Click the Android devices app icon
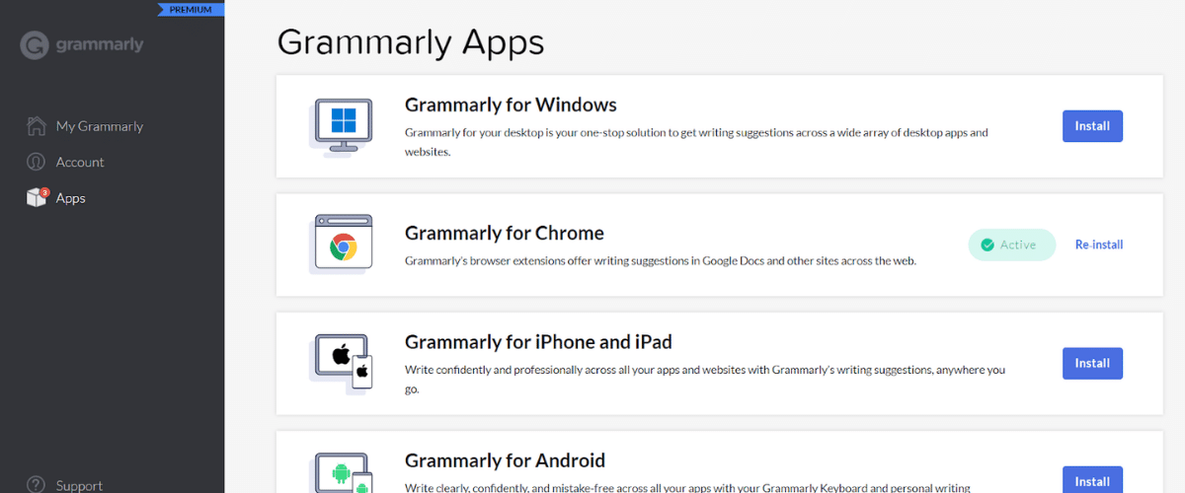Screen dimensions: 1185x493 [342, 473]
